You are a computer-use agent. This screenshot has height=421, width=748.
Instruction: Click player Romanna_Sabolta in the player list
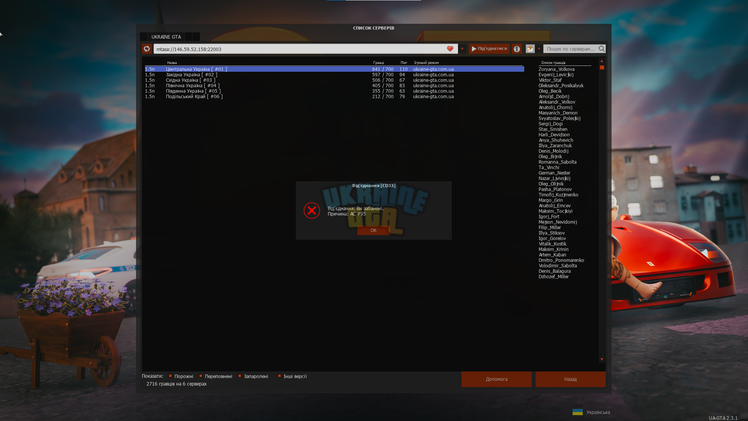(x=558, y=162)
